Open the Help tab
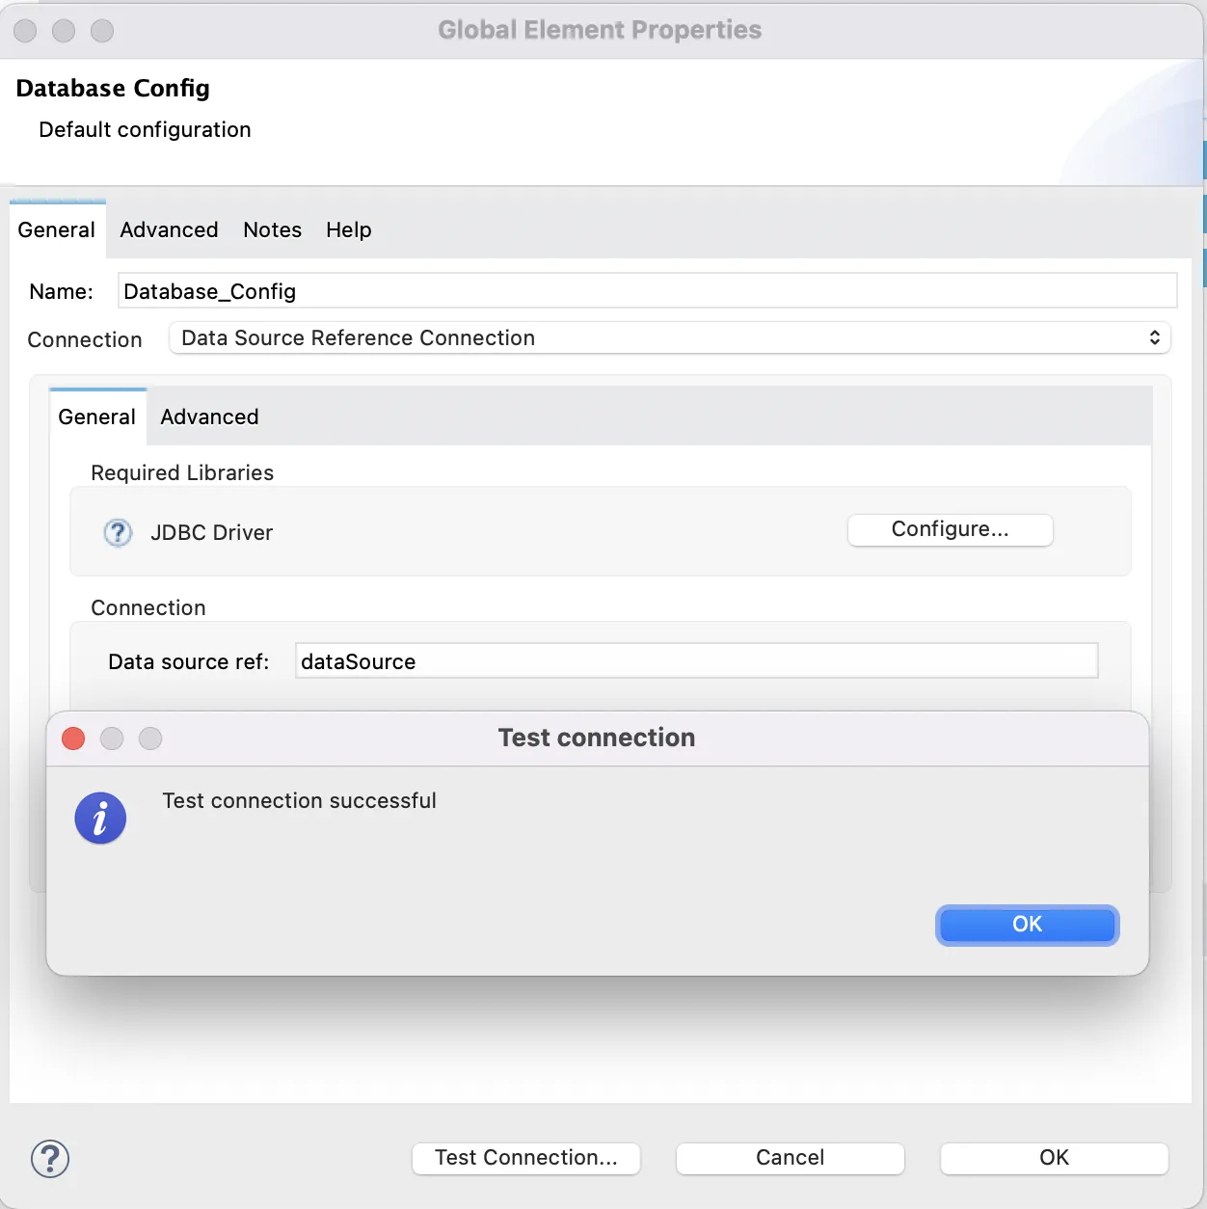The height and width of the screenshot is (1209, 1207). click(x=349, y=229)
